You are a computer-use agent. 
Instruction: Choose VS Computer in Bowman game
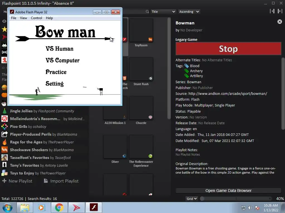tap(63, 60)
